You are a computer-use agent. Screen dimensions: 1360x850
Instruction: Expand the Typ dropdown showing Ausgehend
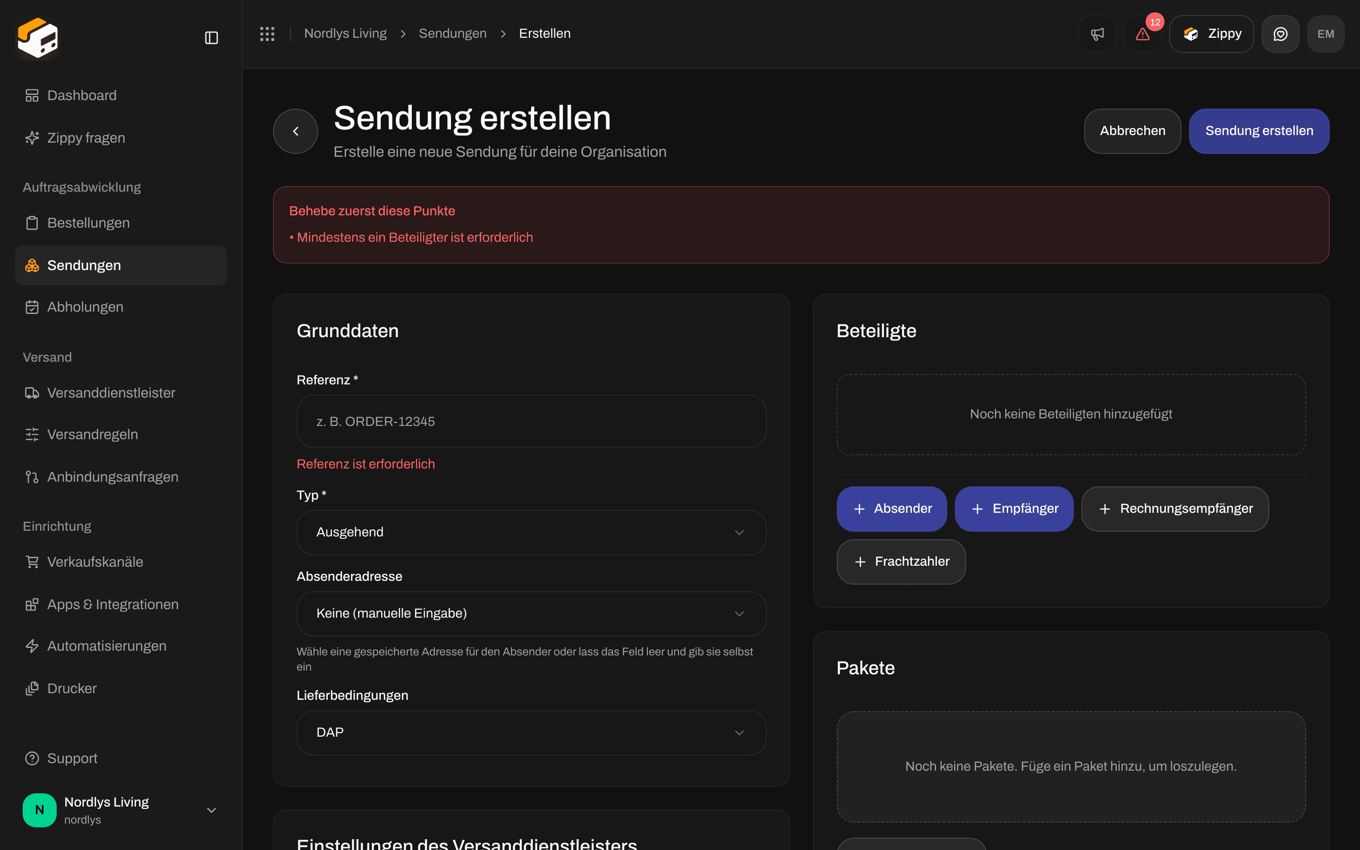point(531,532)
